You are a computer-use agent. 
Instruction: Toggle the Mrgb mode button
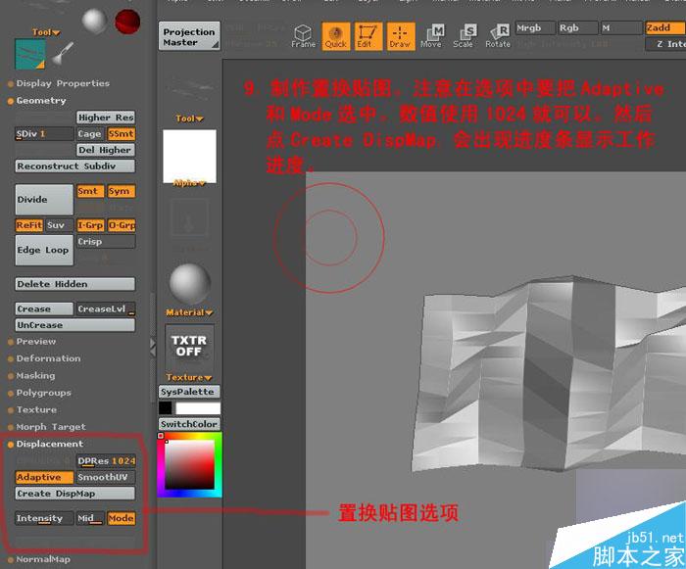535,28
